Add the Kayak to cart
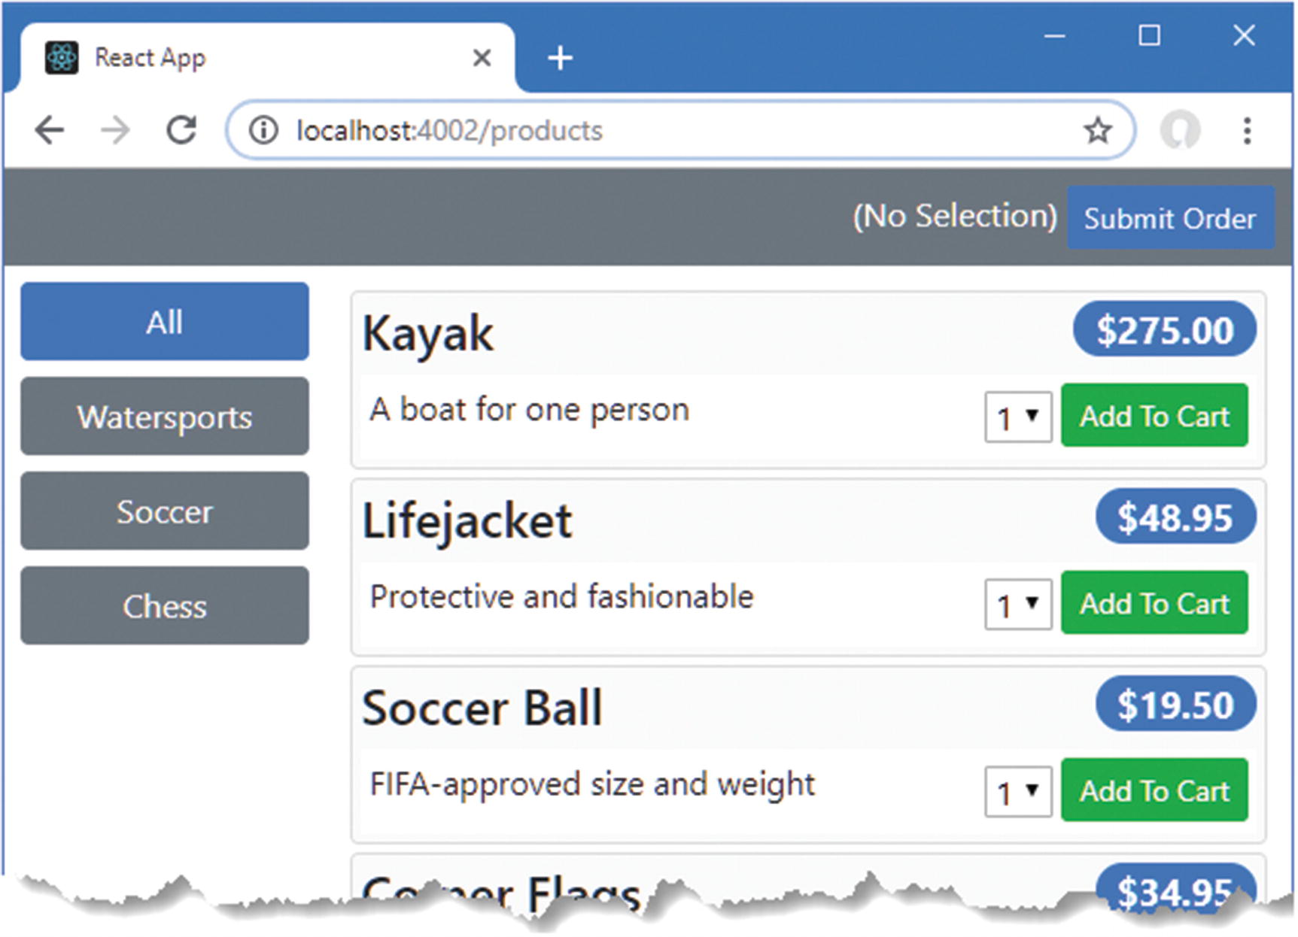 [1154, 416]
